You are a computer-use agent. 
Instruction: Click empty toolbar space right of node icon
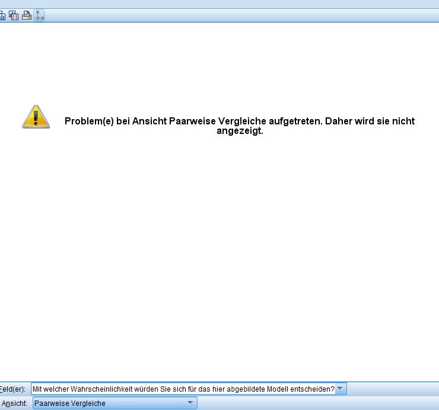pyautogui.click(x=237, y=15)
